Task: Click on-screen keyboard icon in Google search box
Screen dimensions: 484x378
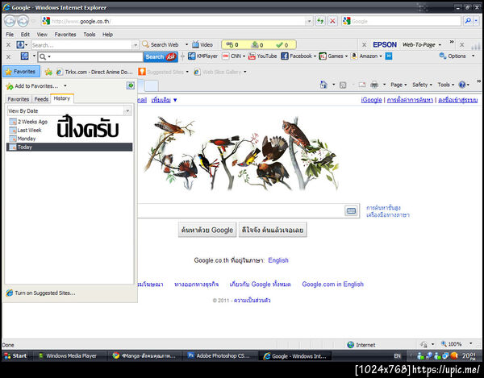Action: [x=351, y=211]
